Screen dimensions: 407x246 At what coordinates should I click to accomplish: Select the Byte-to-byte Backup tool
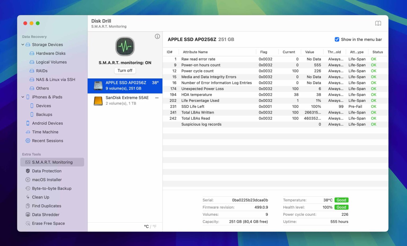52,188
